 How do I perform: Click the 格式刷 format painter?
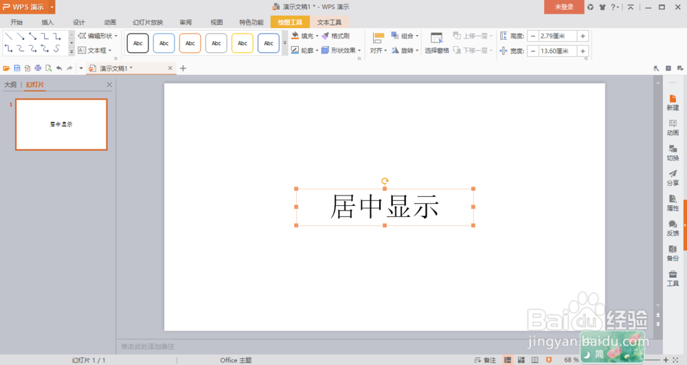point(336,36)
